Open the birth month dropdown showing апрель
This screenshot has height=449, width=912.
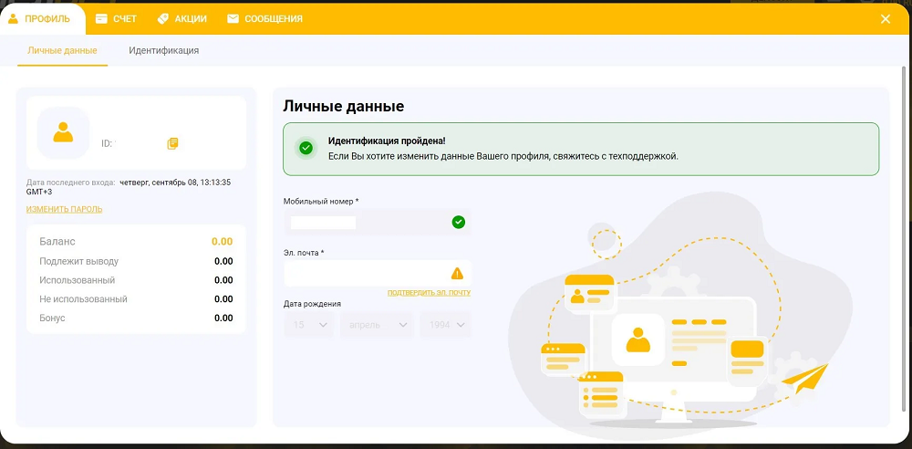[377, 325]
